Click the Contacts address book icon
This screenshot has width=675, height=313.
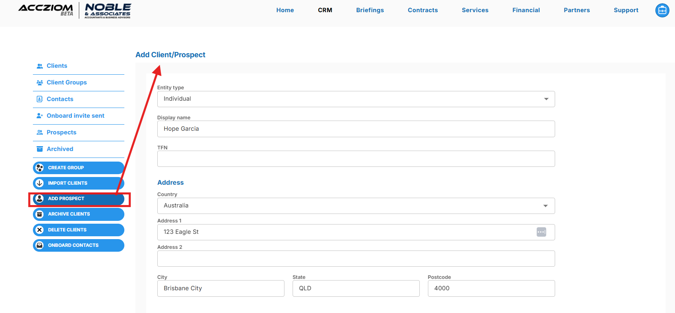tap(40, 99)
